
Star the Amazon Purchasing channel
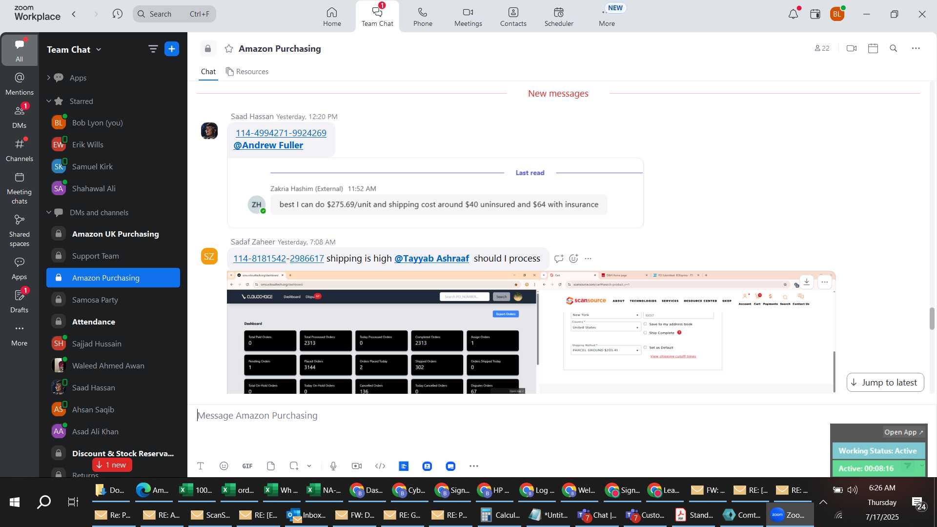click(x=229, y=49)
